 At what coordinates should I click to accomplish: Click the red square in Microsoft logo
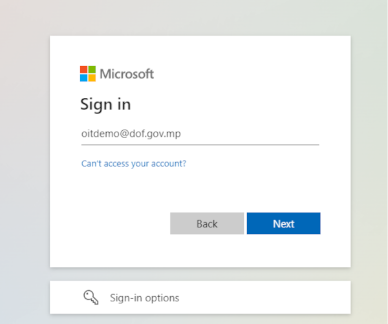tap(83, 69)
